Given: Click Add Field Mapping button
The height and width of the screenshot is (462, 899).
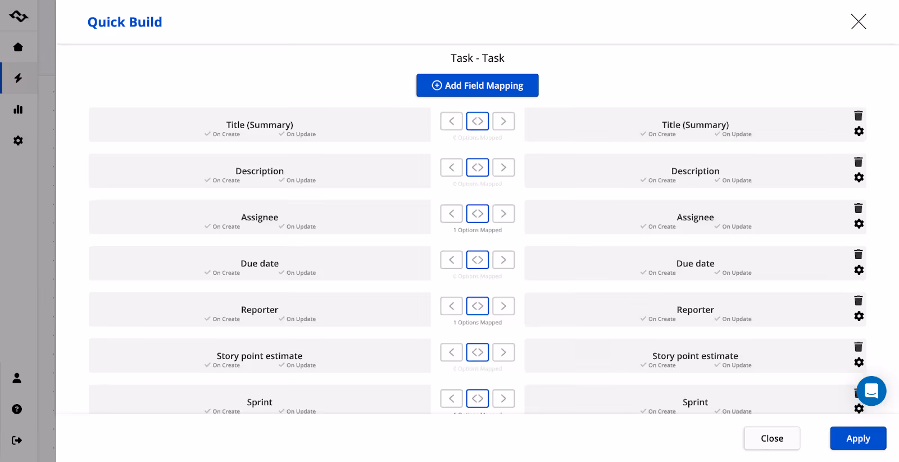Looking at the screenshot, I should [477, 85].
